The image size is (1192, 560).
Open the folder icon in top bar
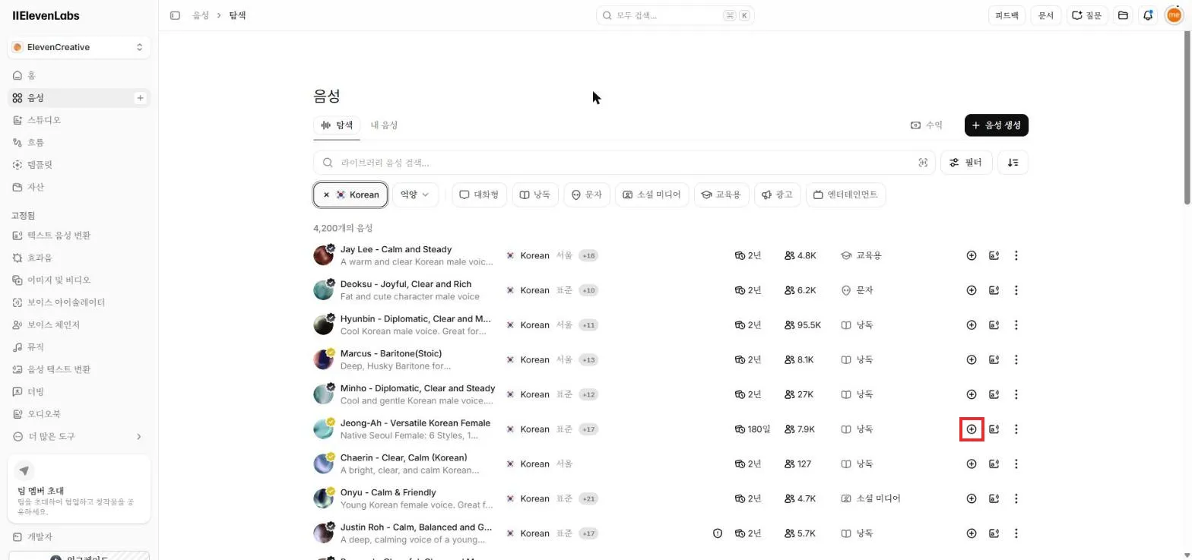pyautogui.click(x=1123, y=15)
